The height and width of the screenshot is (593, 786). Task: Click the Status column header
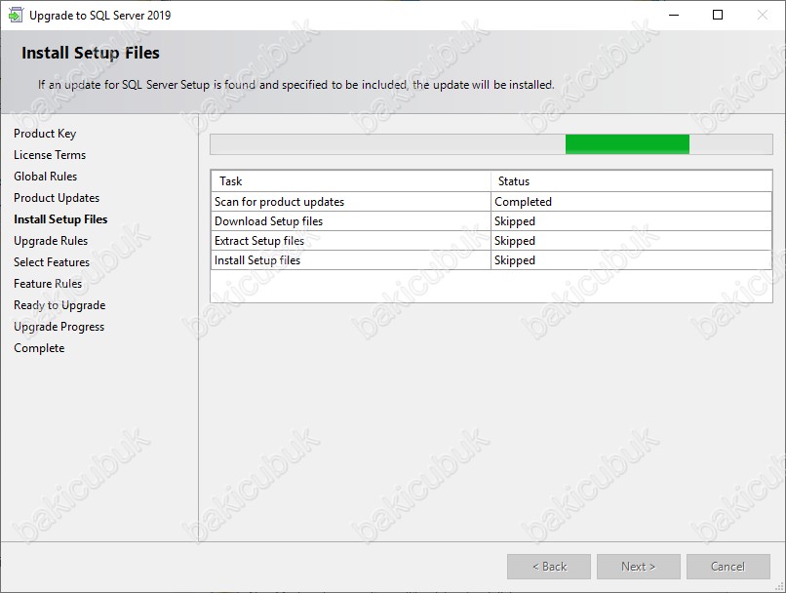pos(631,181)
